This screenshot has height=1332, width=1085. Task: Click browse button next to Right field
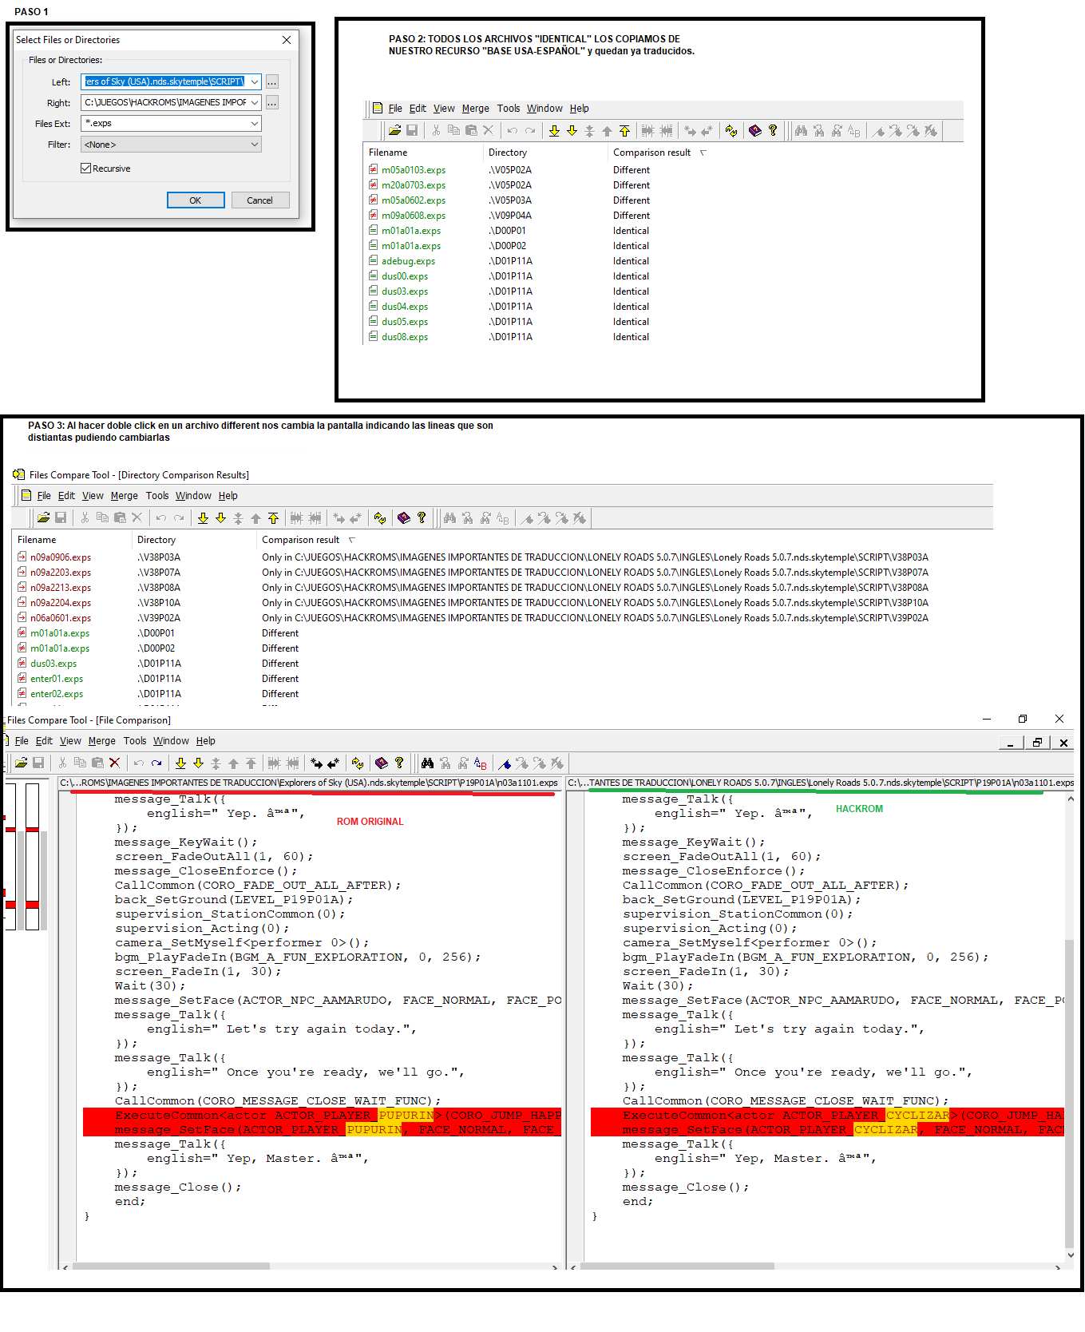point(272,102)
